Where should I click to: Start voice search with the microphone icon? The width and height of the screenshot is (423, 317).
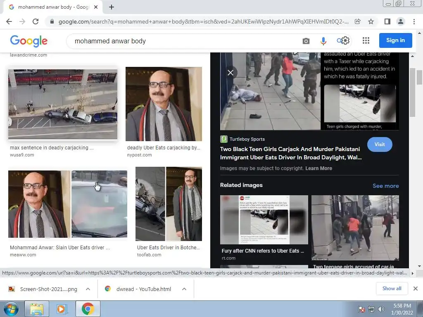point(323,41)
